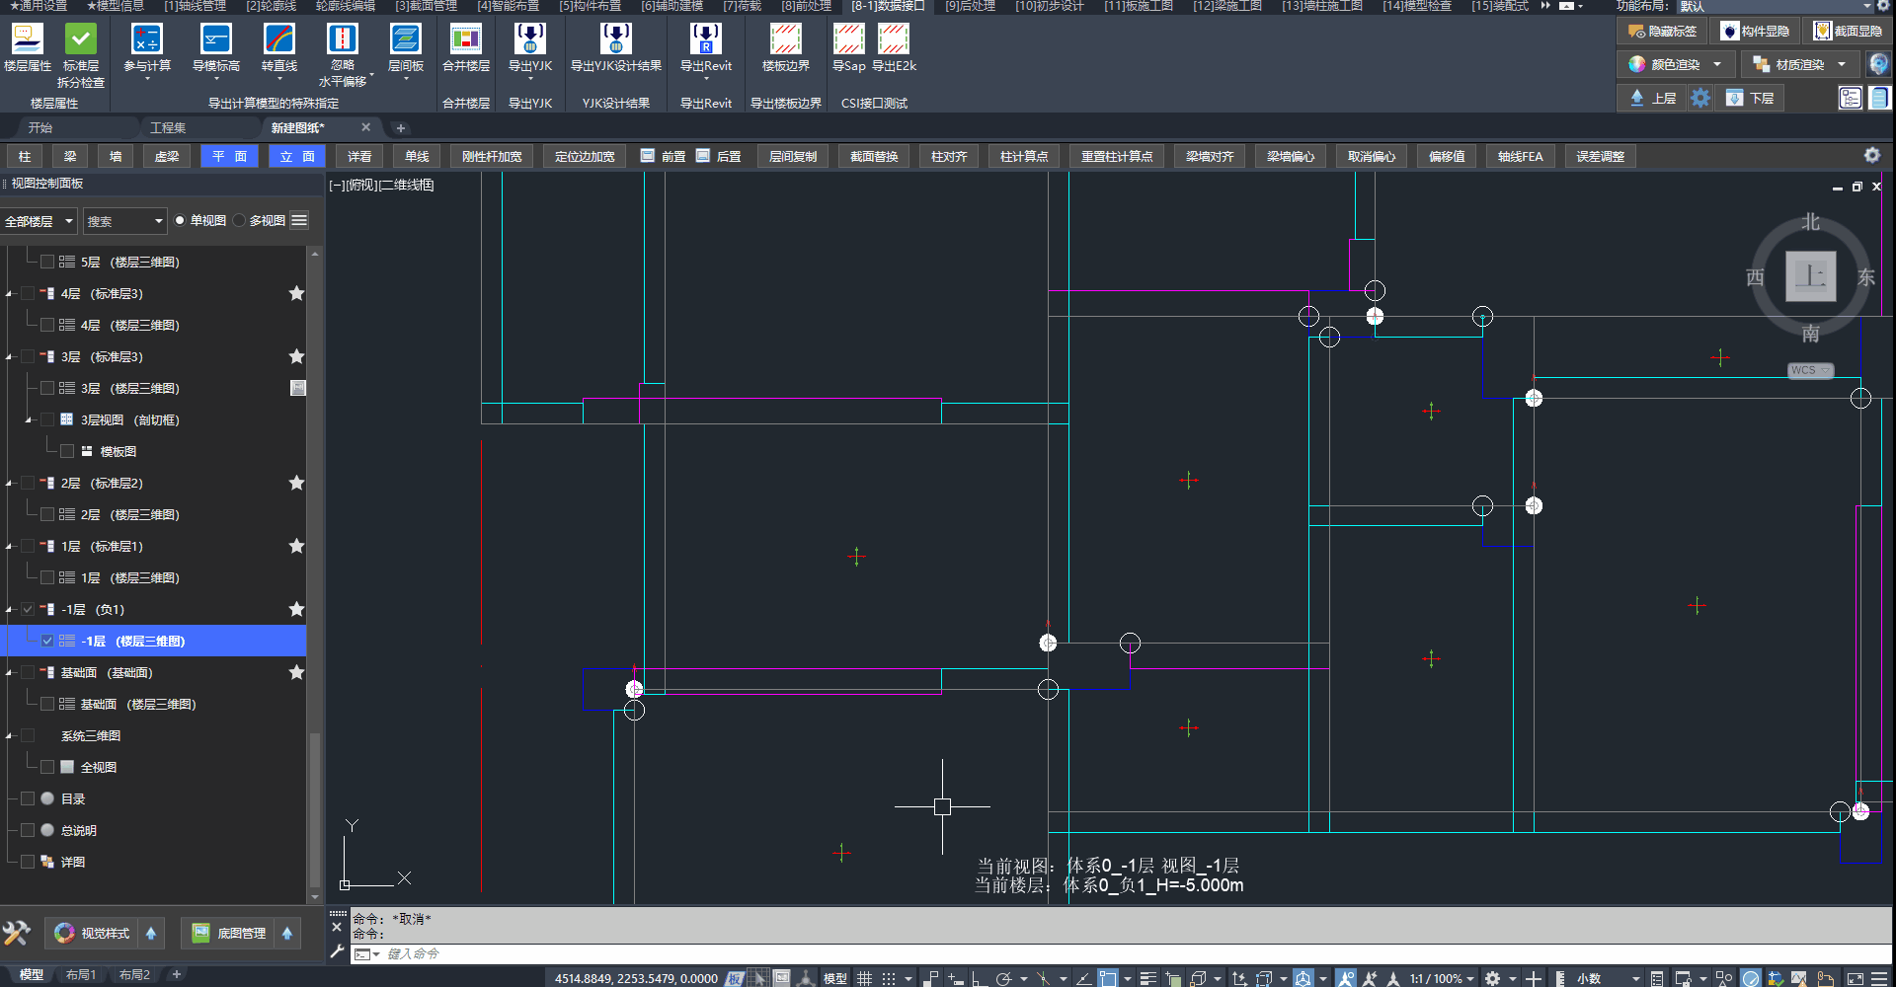
Task: Check the 5层 (楼层三维图) checkbox
Action: tap(47, 263)
